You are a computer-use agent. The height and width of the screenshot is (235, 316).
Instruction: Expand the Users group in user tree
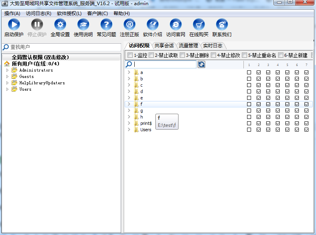[x=8, y=89]
